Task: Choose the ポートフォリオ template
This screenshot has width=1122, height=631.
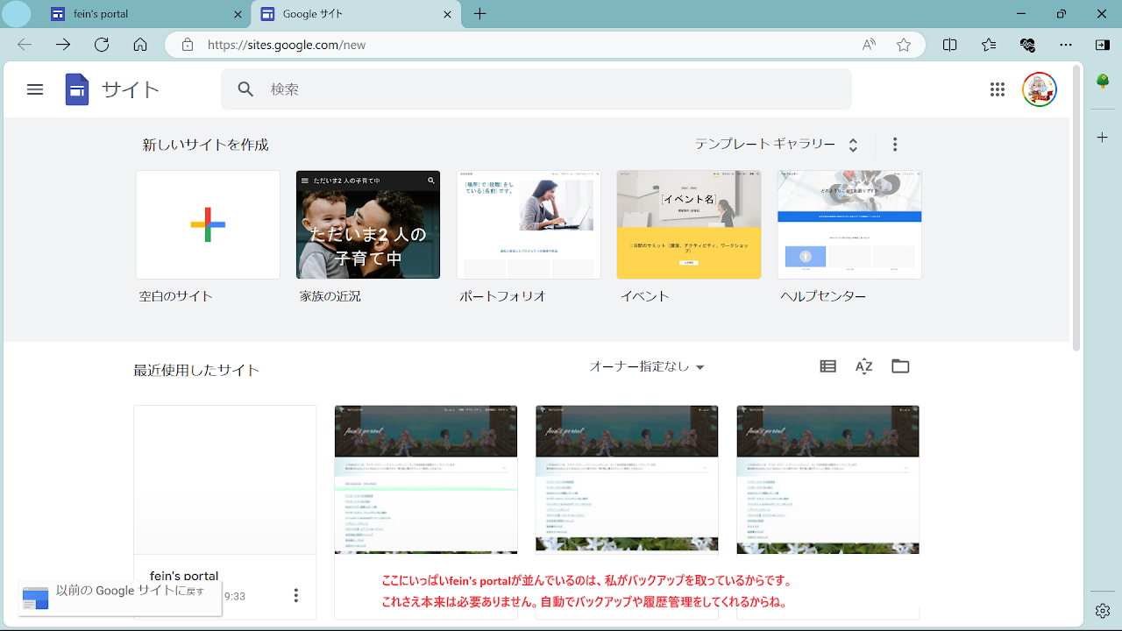Action: pos(529,224)
